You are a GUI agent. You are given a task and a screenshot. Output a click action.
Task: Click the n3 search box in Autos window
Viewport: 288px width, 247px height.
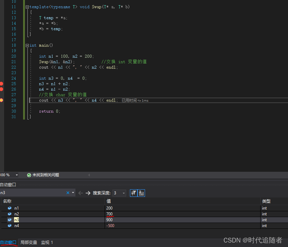(x=32, y=193)
